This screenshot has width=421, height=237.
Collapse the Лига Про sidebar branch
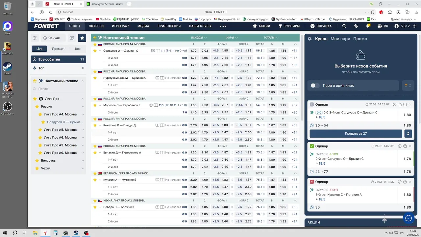(83, 99)
